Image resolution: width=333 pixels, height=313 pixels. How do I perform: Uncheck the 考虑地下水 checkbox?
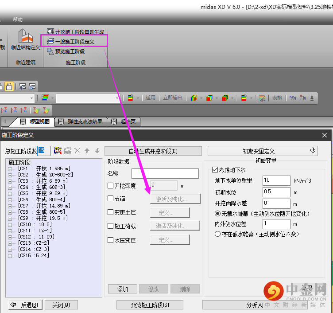215,170
